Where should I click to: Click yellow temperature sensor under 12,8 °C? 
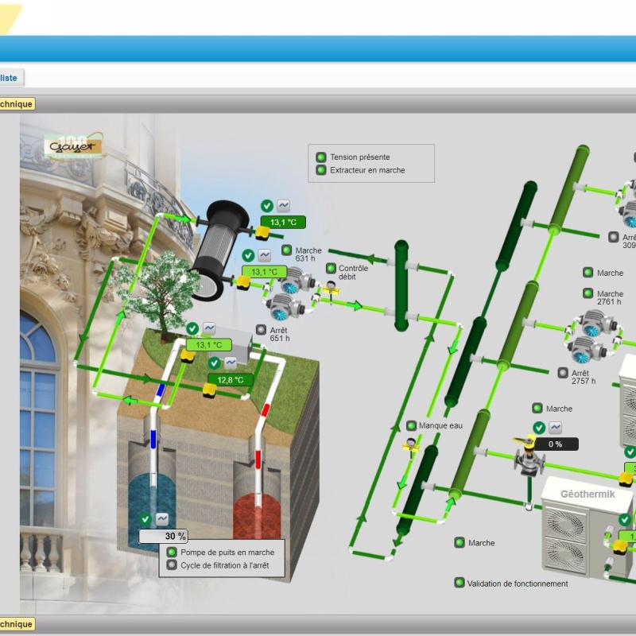[x=209, y=390]
